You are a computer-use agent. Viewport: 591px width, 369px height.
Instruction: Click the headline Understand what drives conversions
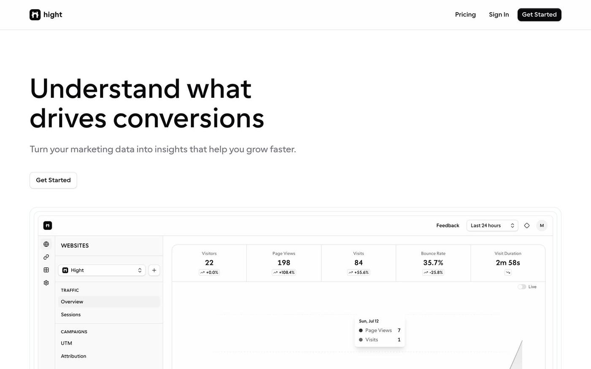point(147,103)
